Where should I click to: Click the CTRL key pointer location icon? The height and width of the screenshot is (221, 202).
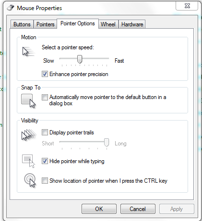(x=30, y=180)
